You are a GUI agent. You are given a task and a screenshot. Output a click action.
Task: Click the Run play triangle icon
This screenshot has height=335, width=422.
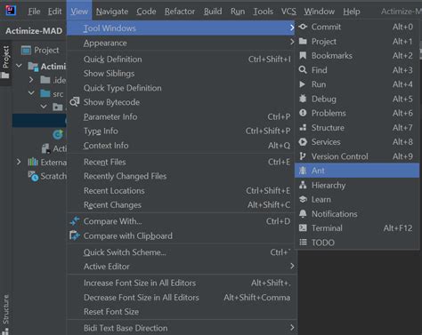coord(303,84)
